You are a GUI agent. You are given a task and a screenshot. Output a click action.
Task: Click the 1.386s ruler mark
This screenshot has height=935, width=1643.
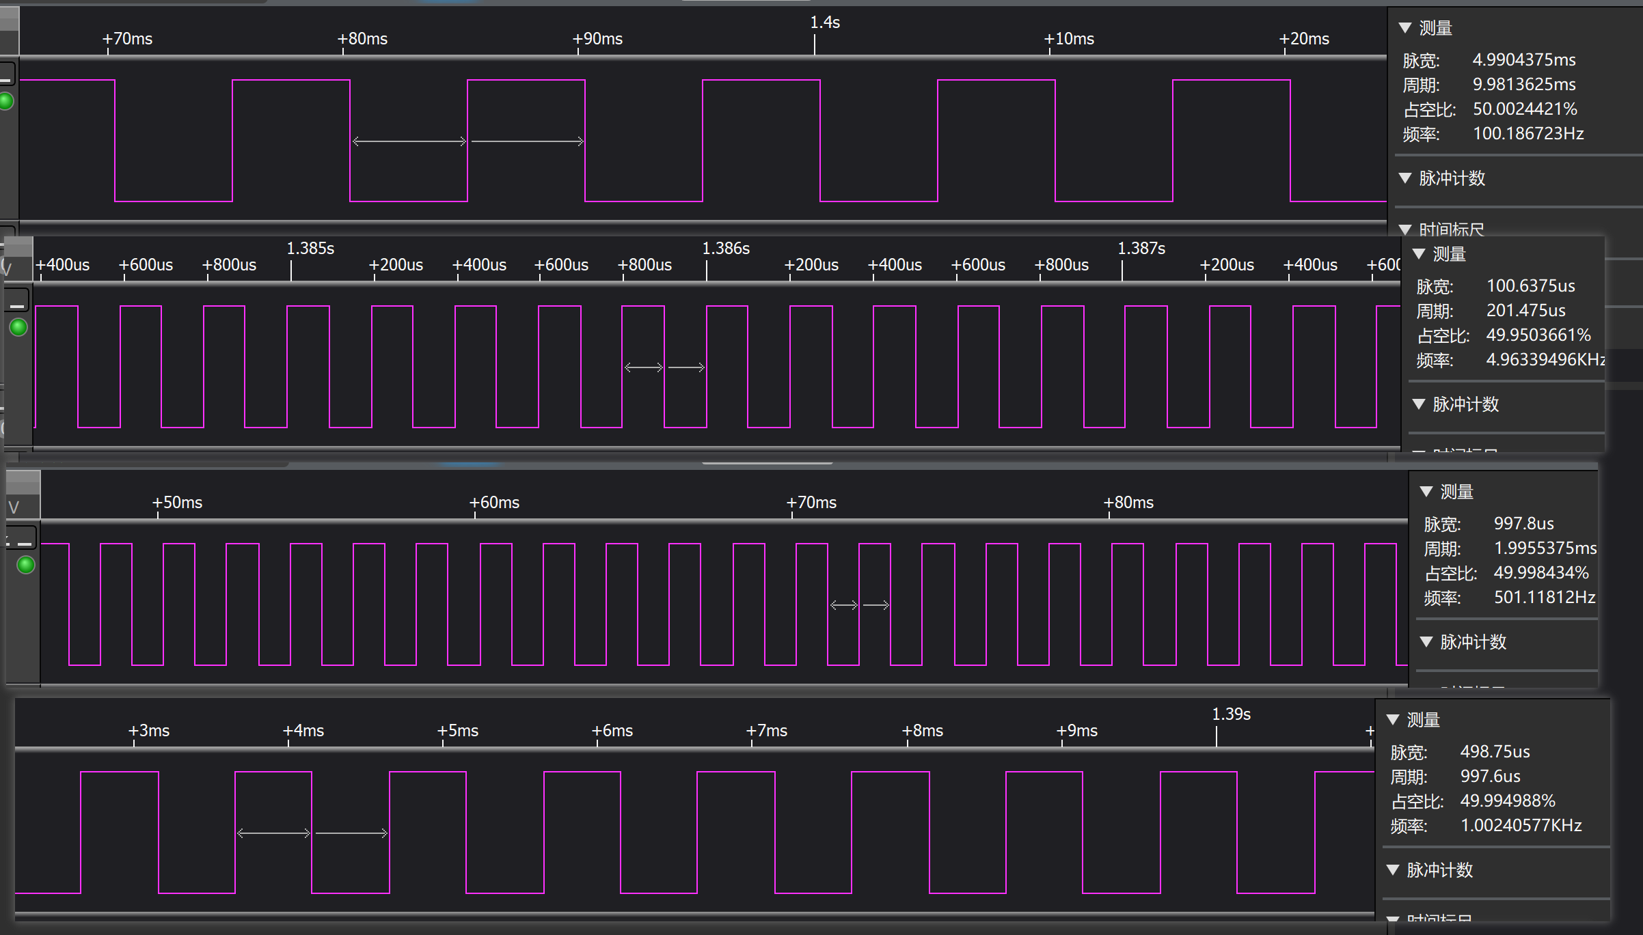(x=726, y=249)
